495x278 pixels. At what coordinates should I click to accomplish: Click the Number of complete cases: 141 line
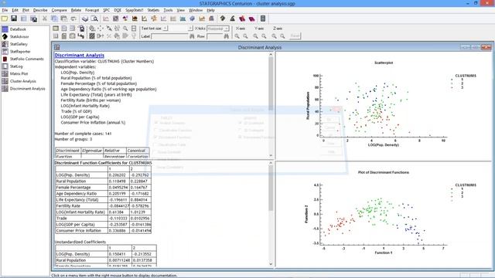[x=83, y=134]
